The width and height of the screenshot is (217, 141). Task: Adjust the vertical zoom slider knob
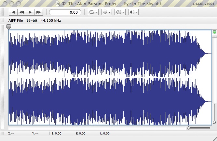(214, 122)
